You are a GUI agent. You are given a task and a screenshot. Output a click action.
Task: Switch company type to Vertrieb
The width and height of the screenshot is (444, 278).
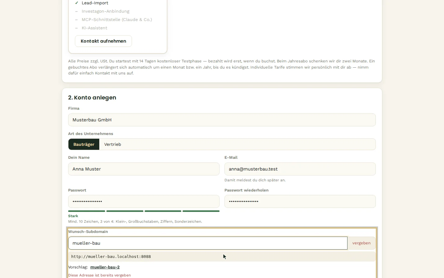(113, 144)
